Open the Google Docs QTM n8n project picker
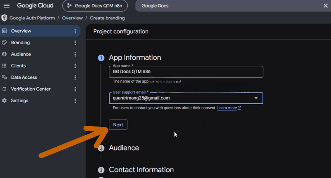 click(x=95, y=6)
